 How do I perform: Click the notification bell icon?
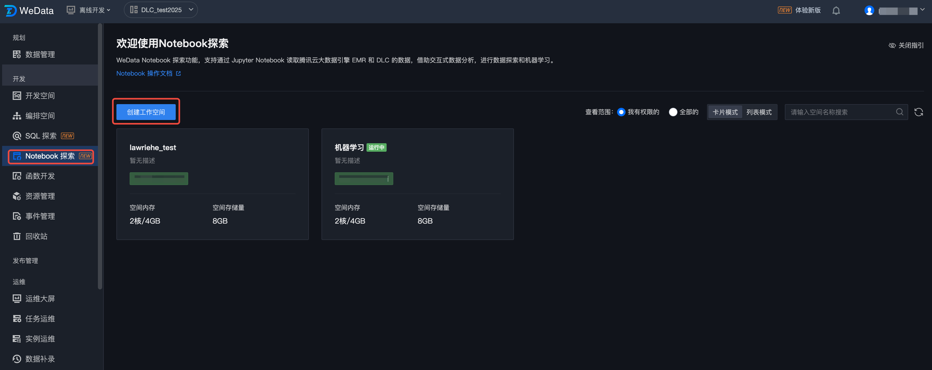pos(836,11)
